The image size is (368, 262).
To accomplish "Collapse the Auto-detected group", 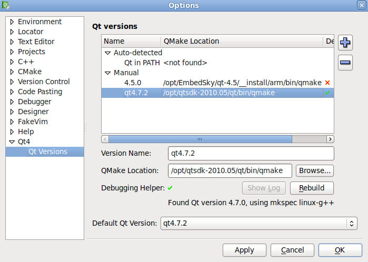I will [107, 53].
